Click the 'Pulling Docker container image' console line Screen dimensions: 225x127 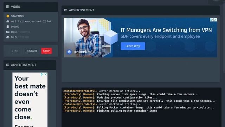pyautogui.click(x=139, y=108)
